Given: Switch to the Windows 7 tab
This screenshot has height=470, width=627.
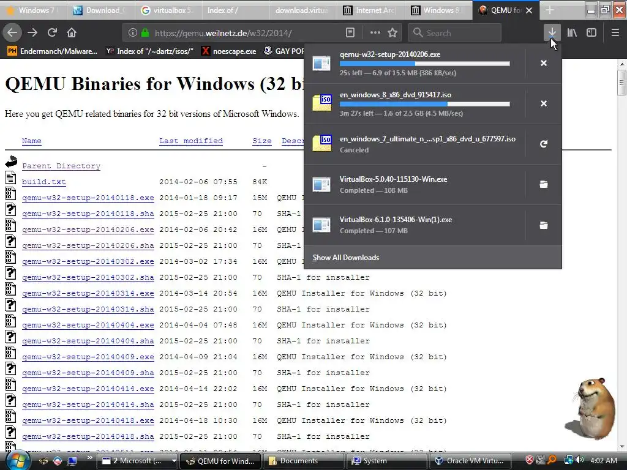Looking at the screenshot, I should 33,10.
